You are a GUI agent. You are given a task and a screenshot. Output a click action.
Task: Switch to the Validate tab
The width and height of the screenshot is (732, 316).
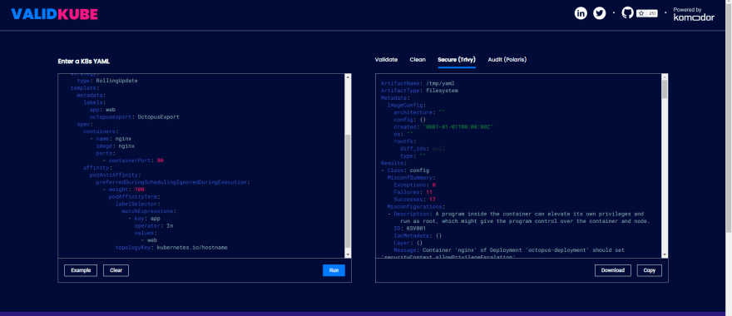387,60
